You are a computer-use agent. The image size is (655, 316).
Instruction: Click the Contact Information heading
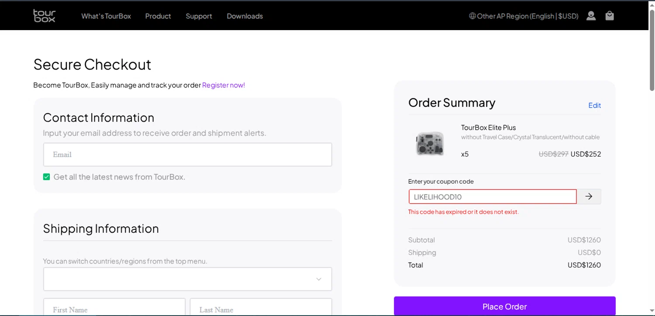[x=99, y=118]
